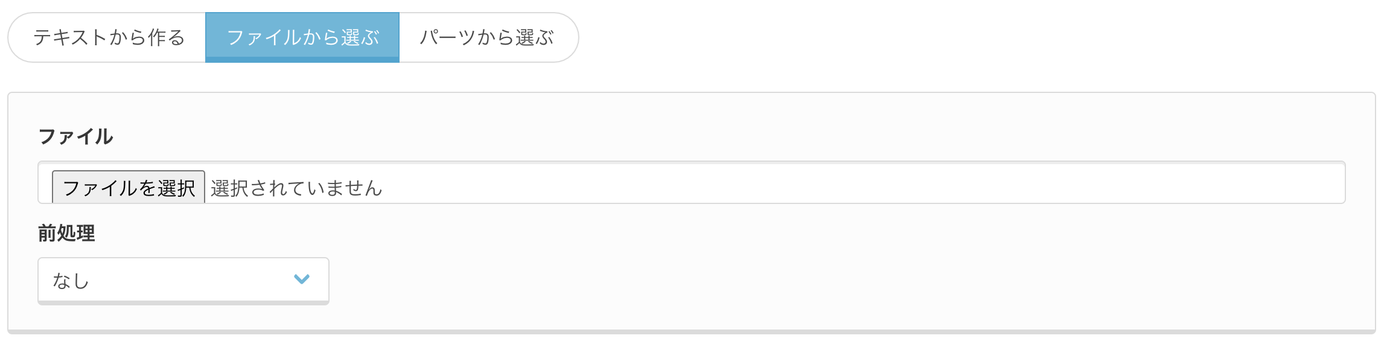1387x344 pixels.
Task: Open the パーツから選ぶ tab
Action: (x=488, y=37)
